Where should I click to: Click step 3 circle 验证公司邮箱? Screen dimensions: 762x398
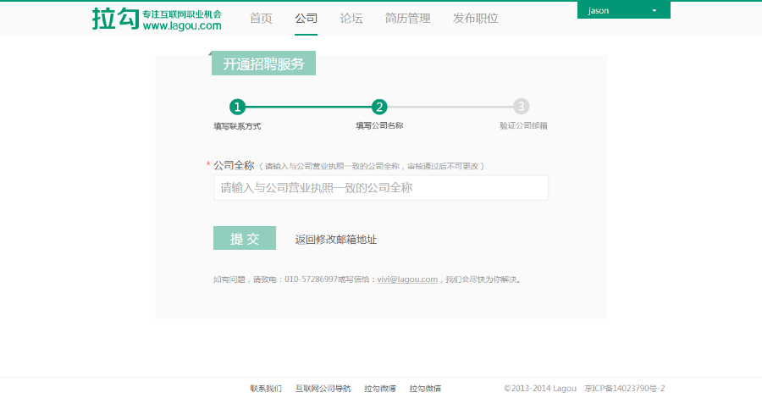click(522, 106)
